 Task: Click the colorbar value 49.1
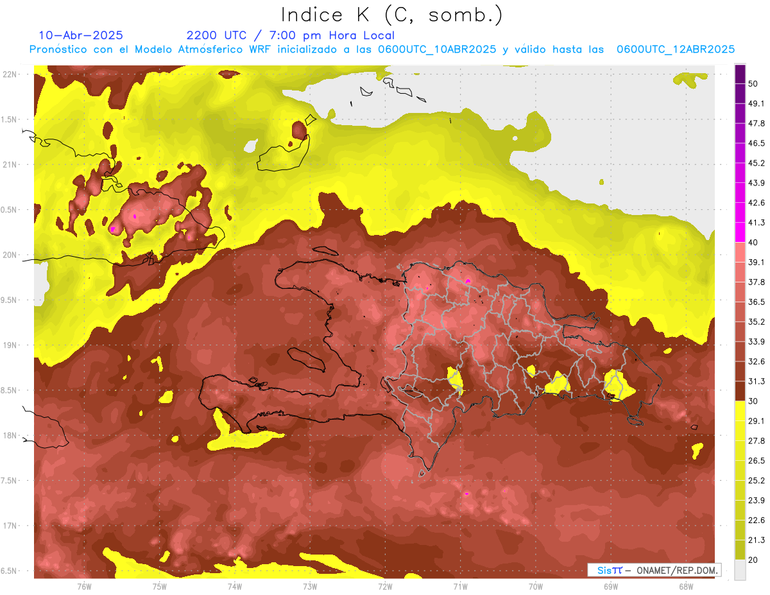coord(757,103)
